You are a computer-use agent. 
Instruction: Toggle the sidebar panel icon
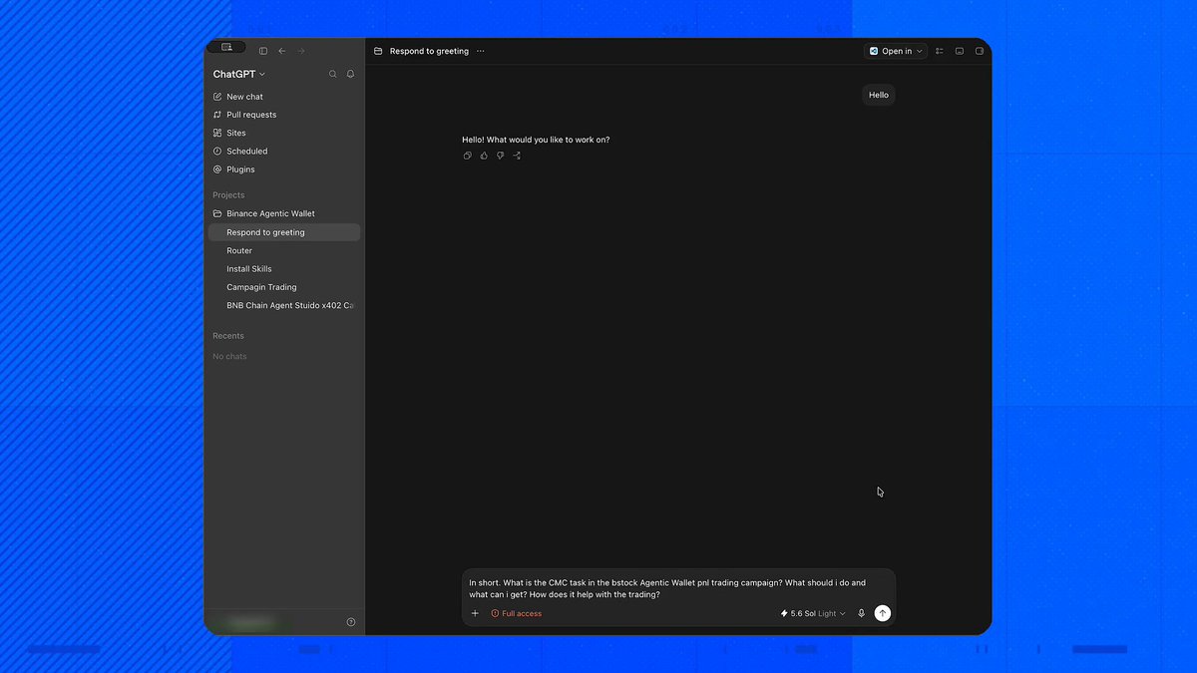pyautogui.click(x=263, y=51)
